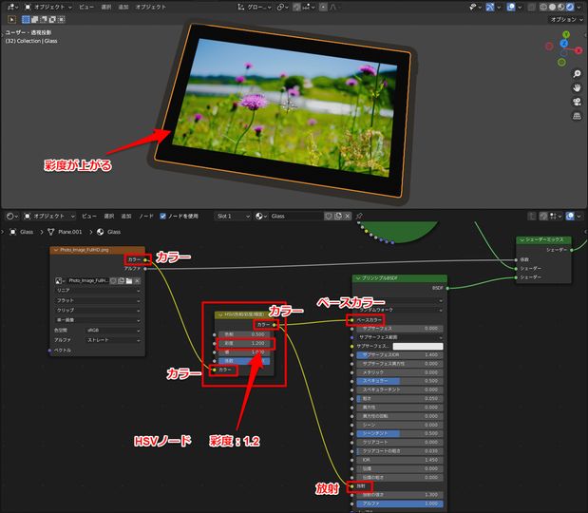Open the ノード menu in the node editor
The height and width of the screenshot is (513, 588).
[146, 216]
